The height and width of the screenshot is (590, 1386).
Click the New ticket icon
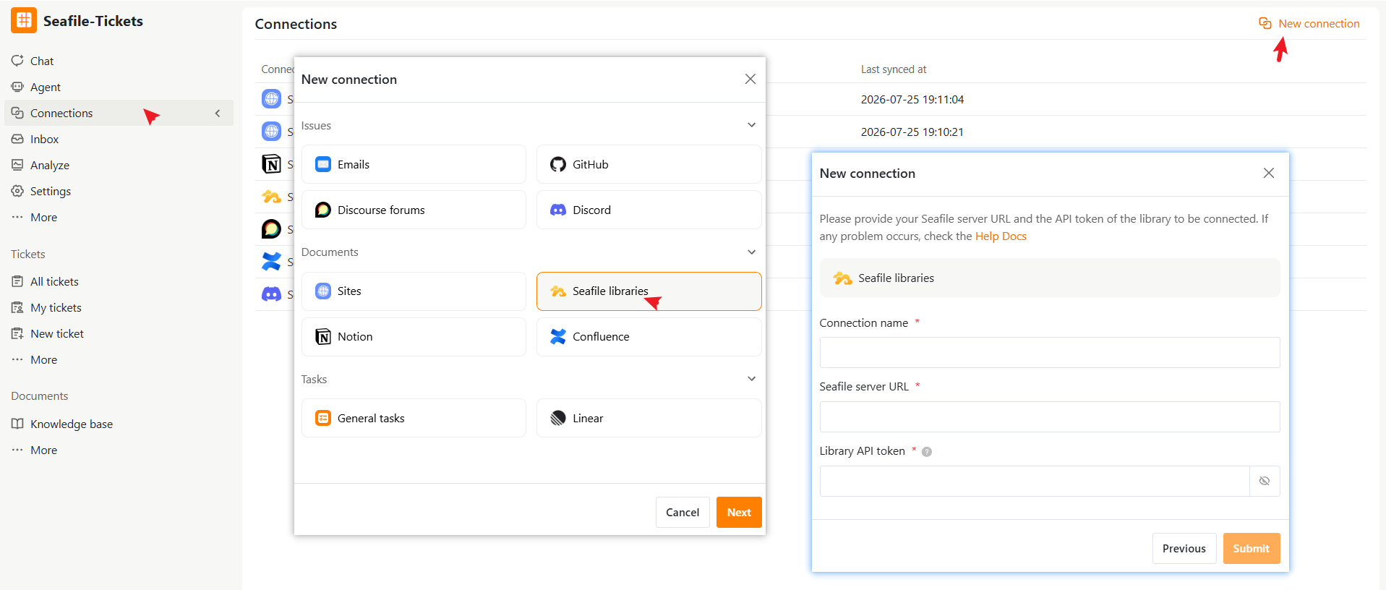[17, 333]
